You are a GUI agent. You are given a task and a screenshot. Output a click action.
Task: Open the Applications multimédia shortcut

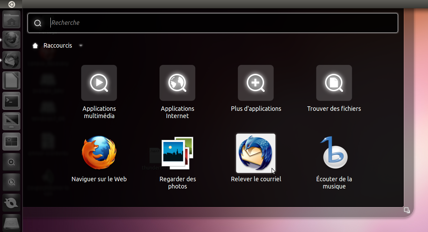(99, 83)
